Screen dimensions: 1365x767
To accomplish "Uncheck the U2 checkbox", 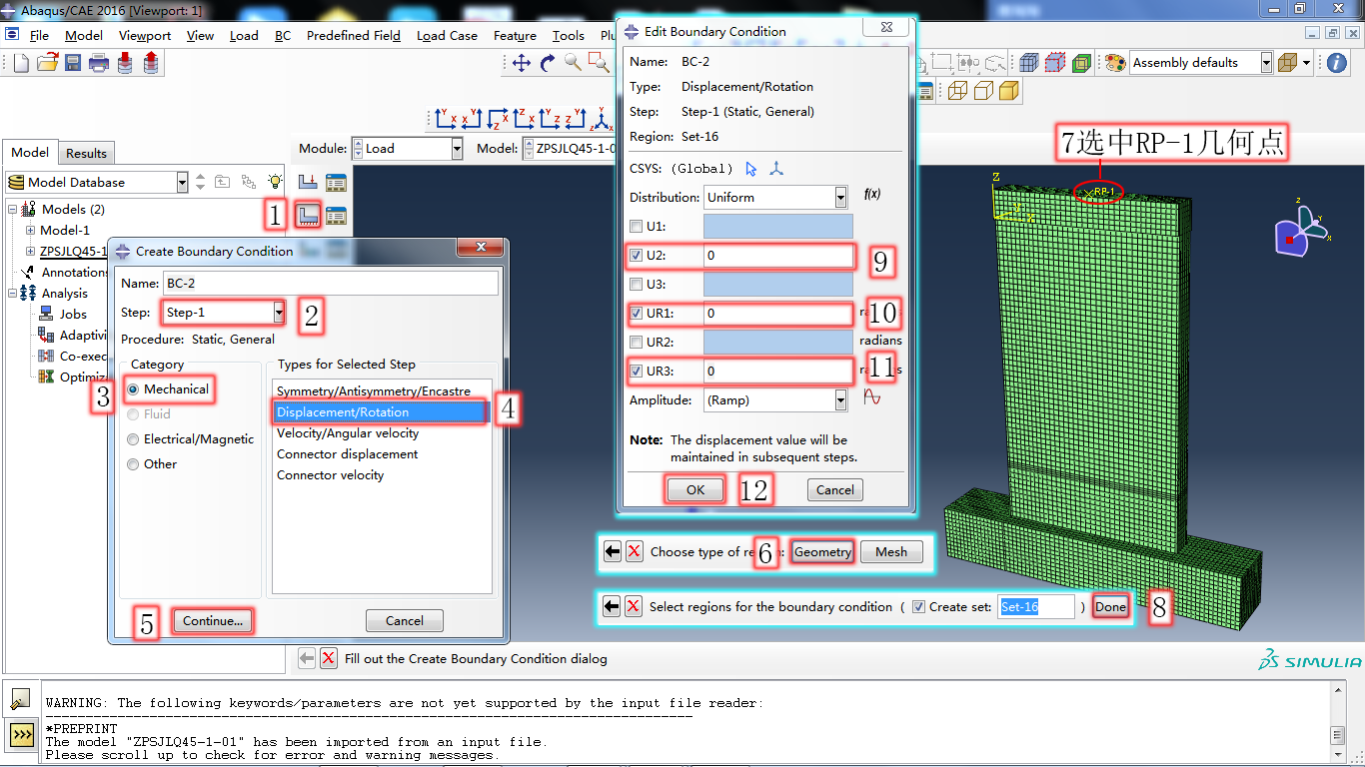I will (637, 256).
